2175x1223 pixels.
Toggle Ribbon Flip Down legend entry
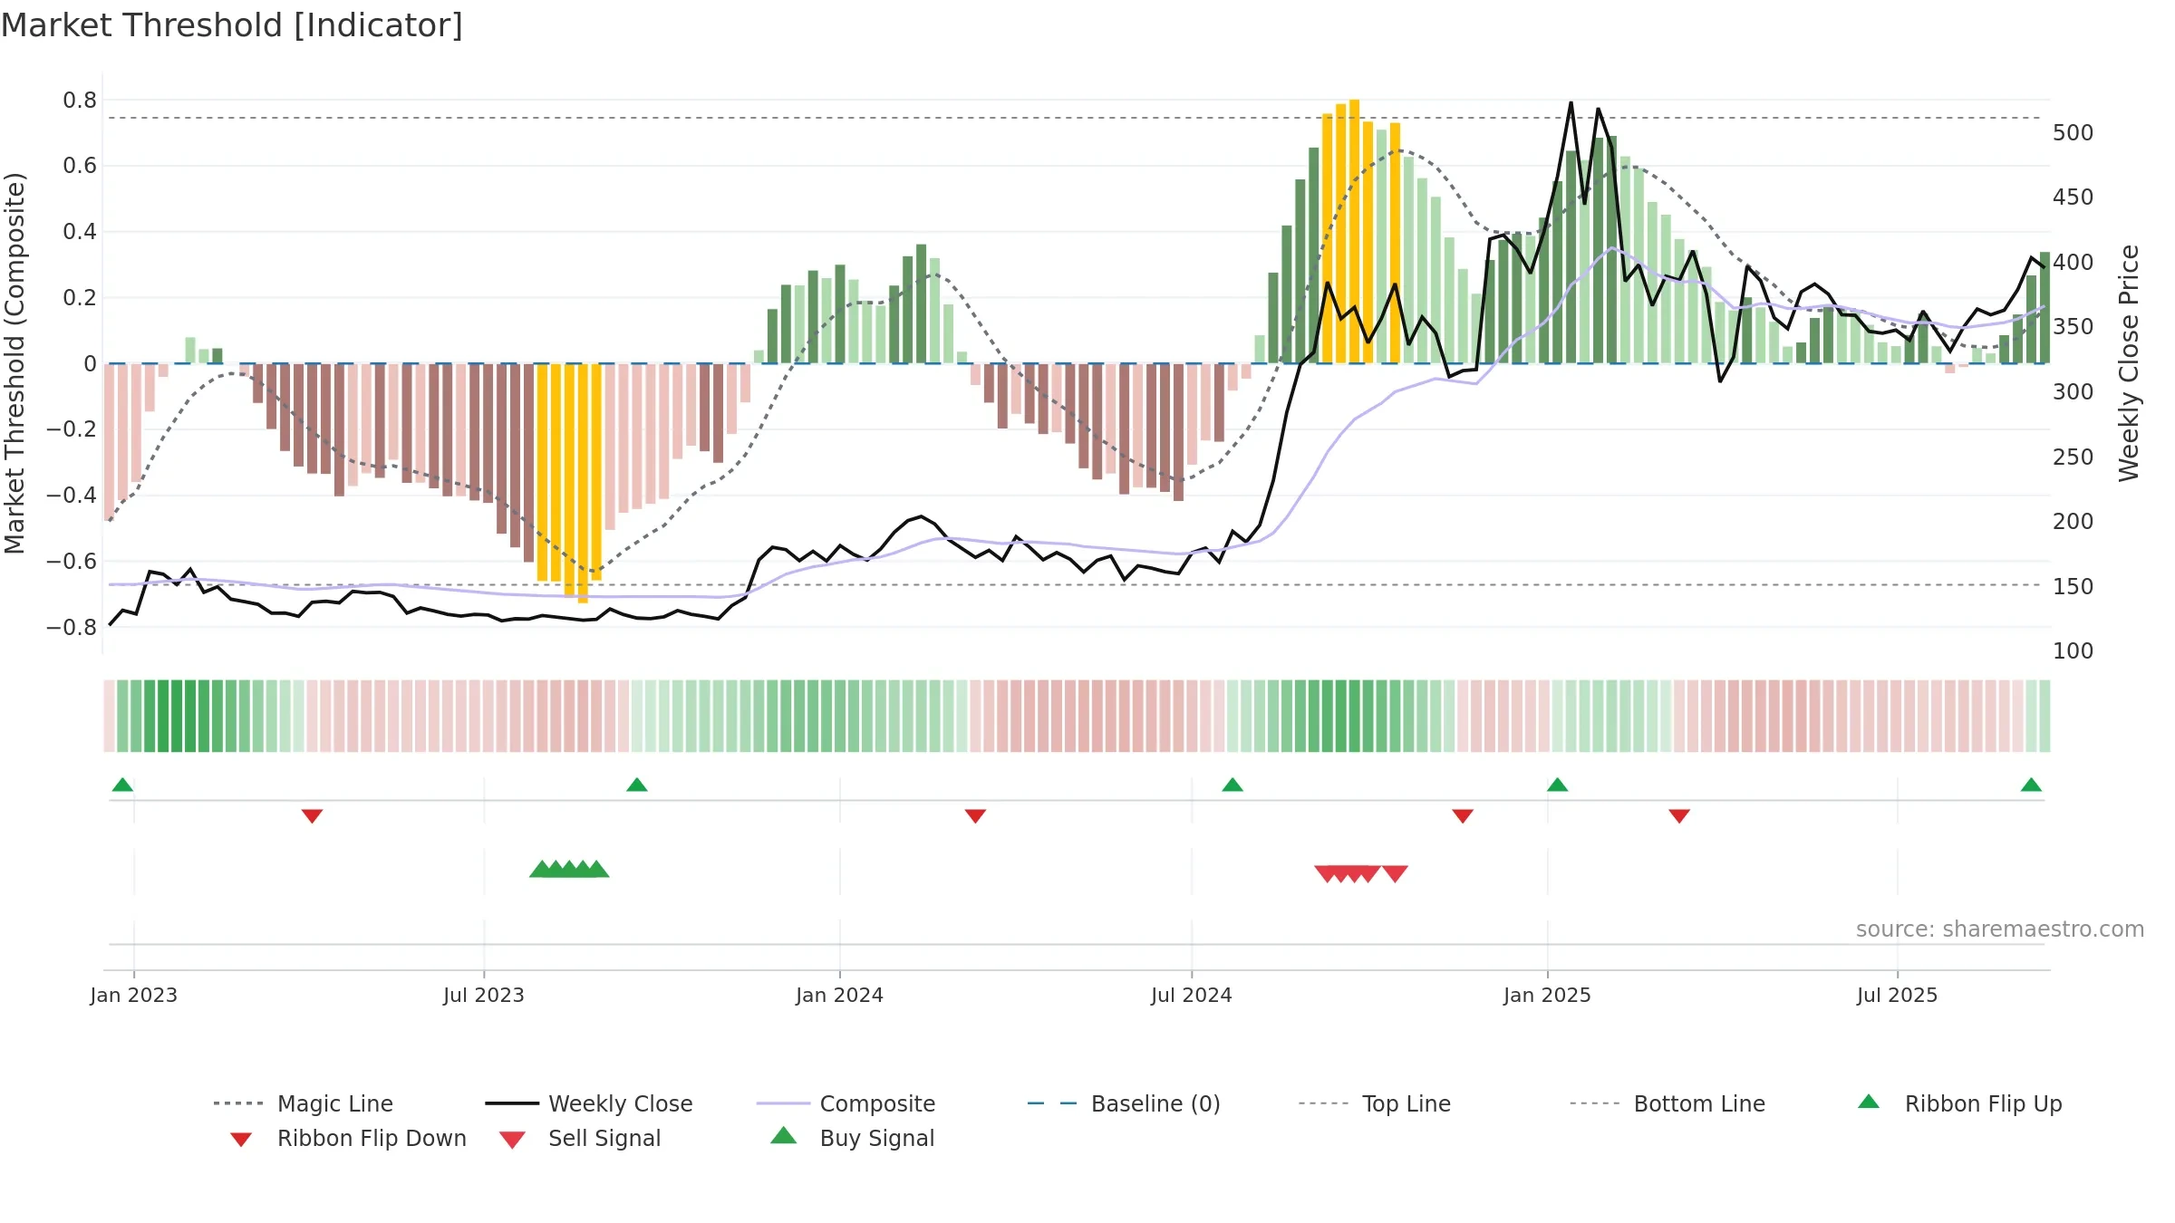click(348, 1139)
